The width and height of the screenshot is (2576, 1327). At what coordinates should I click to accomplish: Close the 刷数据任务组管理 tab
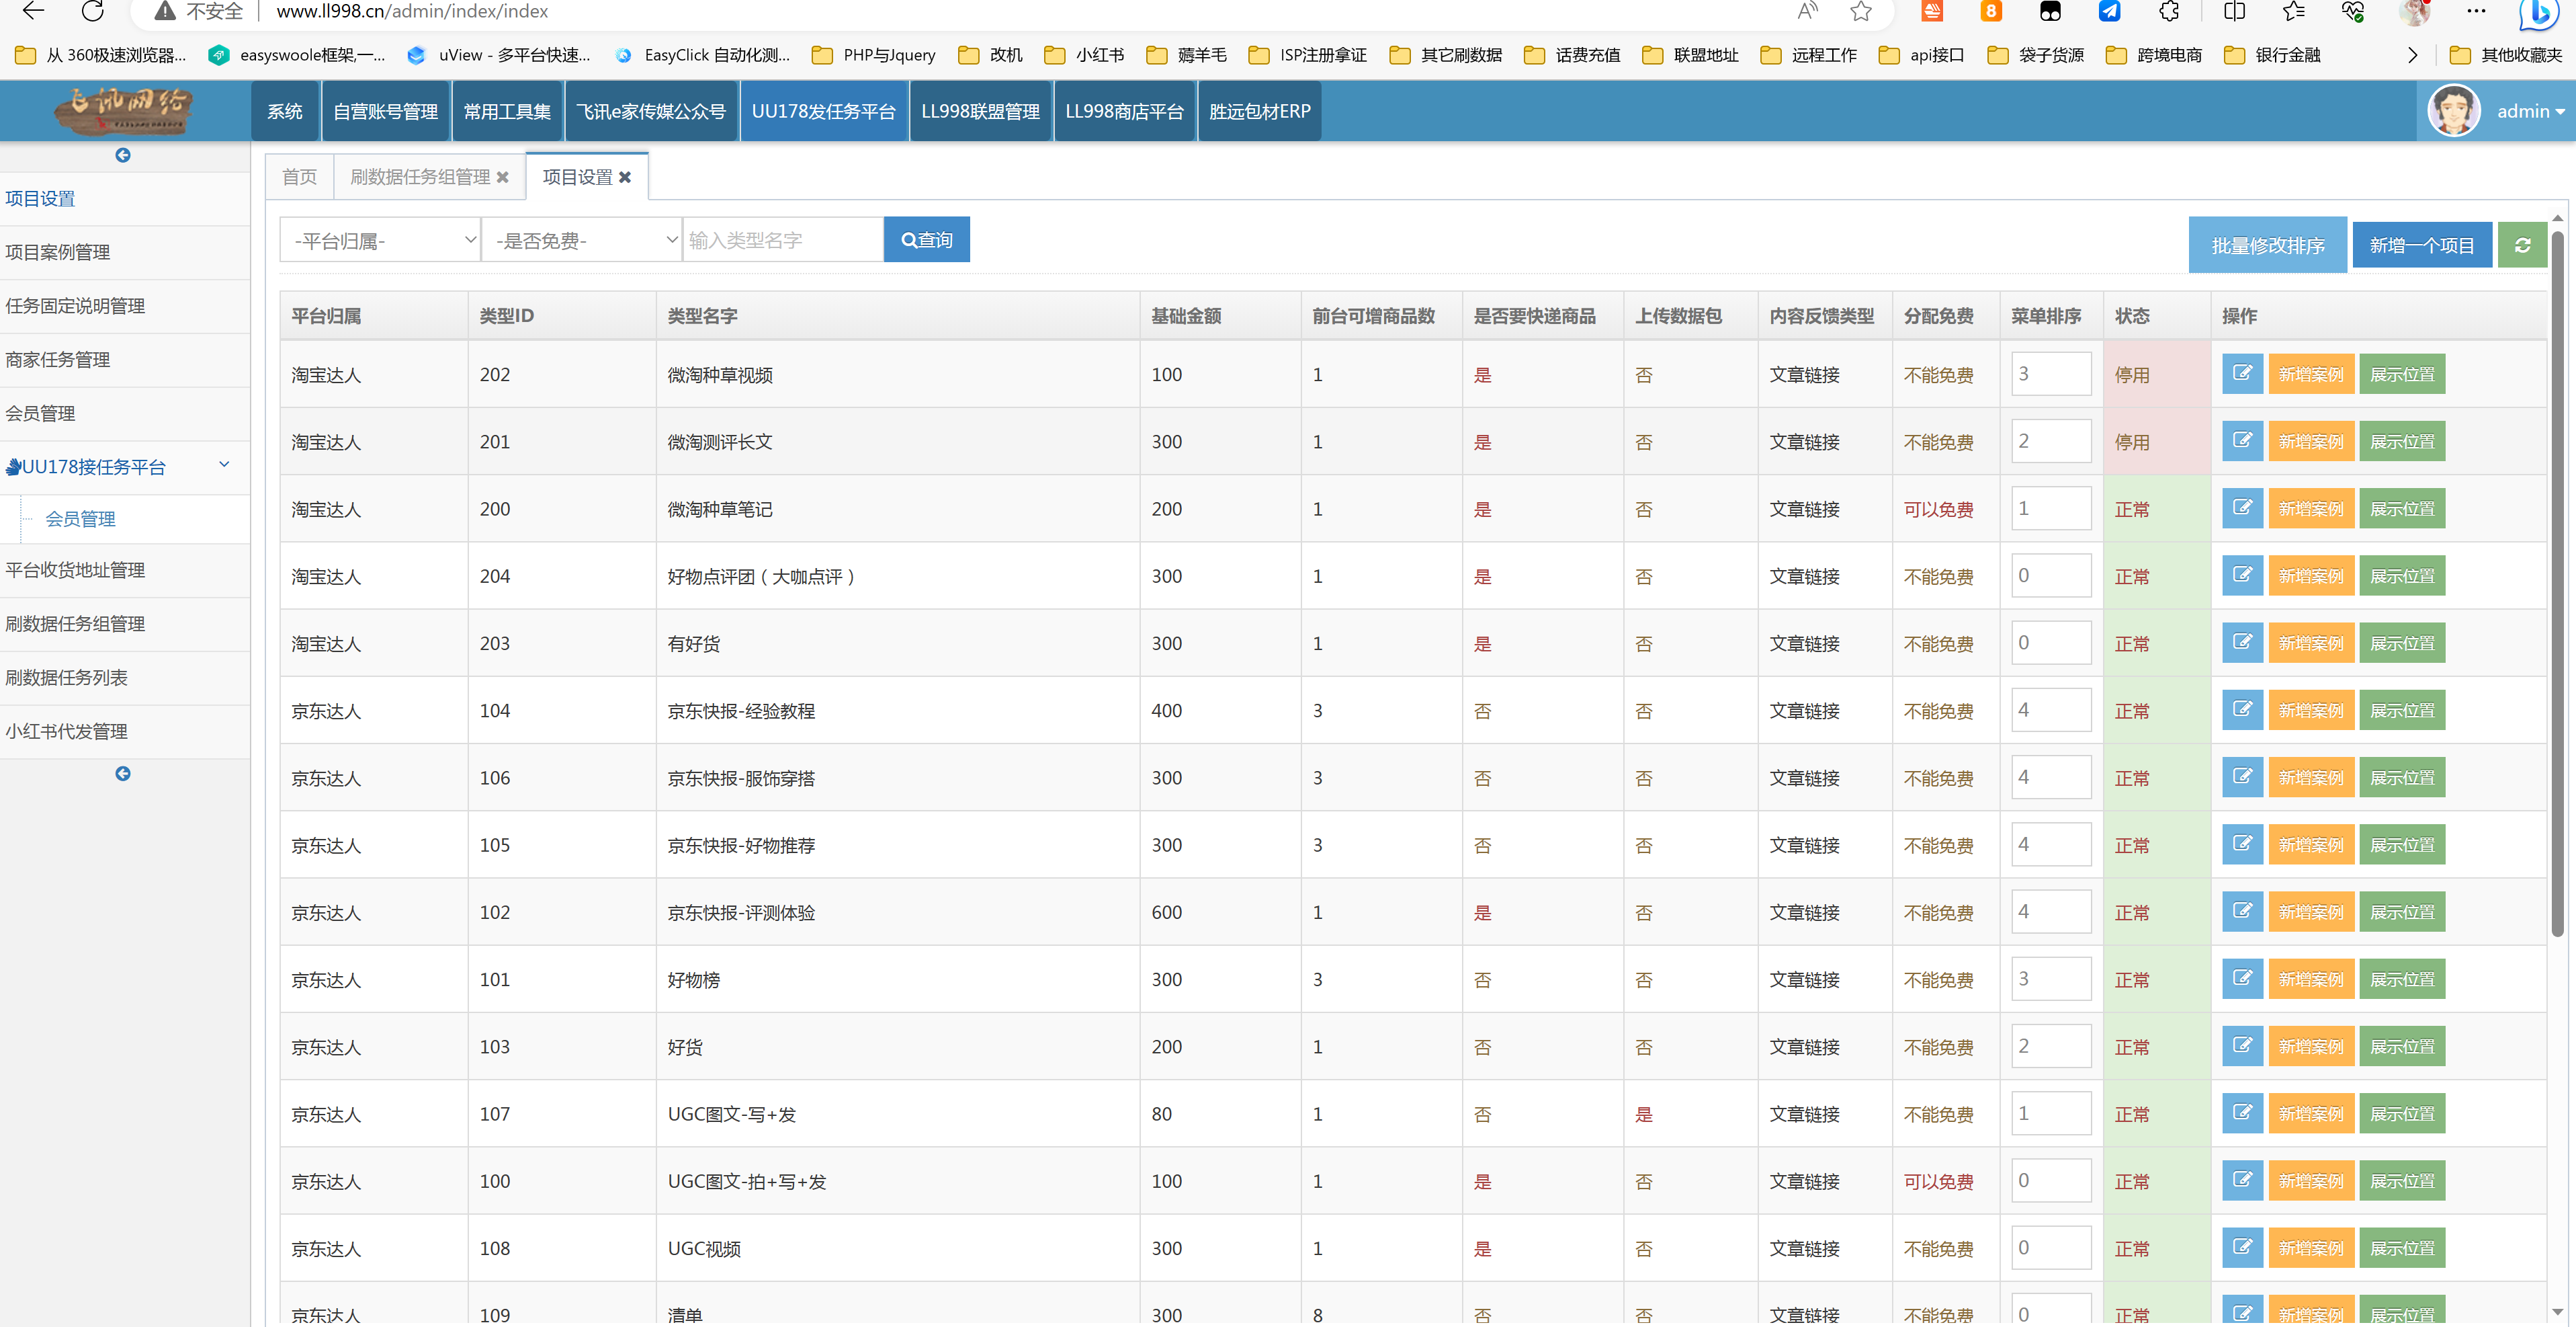pos(503,177)
